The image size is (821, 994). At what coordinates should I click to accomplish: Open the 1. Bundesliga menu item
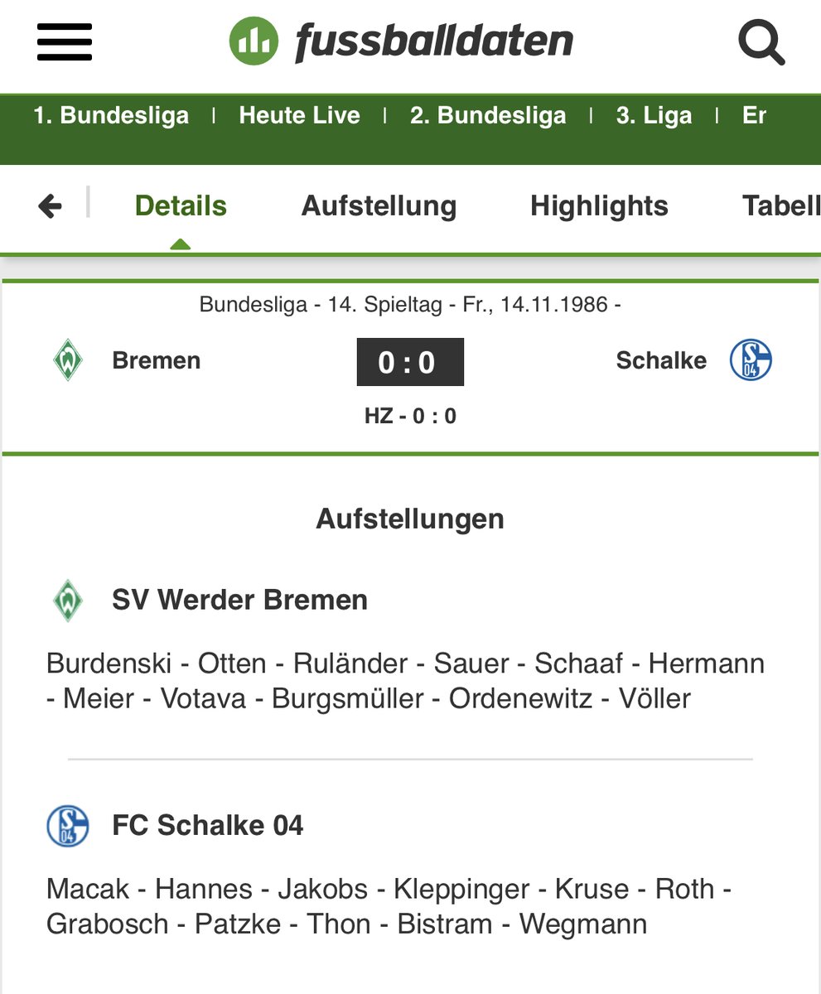[x=111, y=115]
